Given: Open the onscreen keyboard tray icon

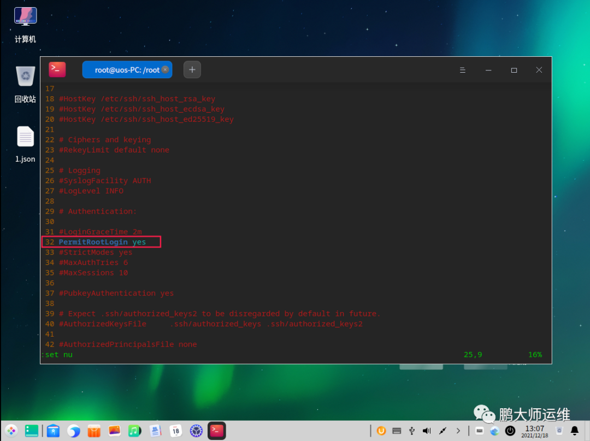Looking at the screenshot, I should pos(397,431).
